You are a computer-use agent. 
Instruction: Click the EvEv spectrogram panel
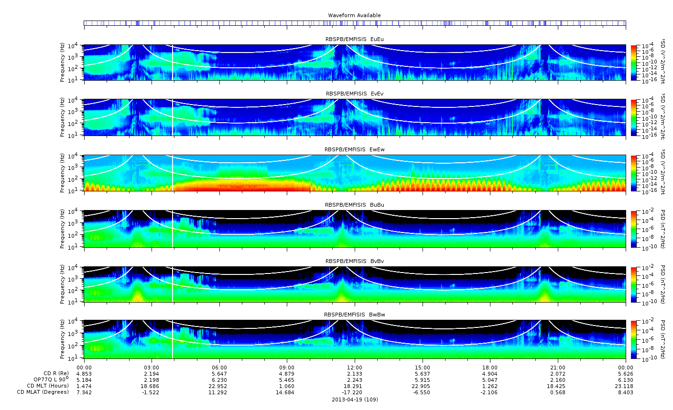(x=355, y=117)
